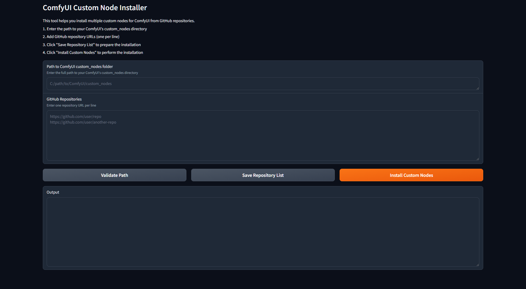Viewport: 526px width, 289px height.
Task: Grab resize handle of GitHub Repositories textarea
Action: (x=478, y=159)
